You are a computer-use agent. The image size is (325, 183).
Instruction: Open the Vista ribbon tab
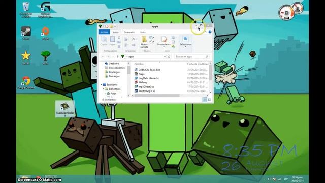[x=143, y=32]
